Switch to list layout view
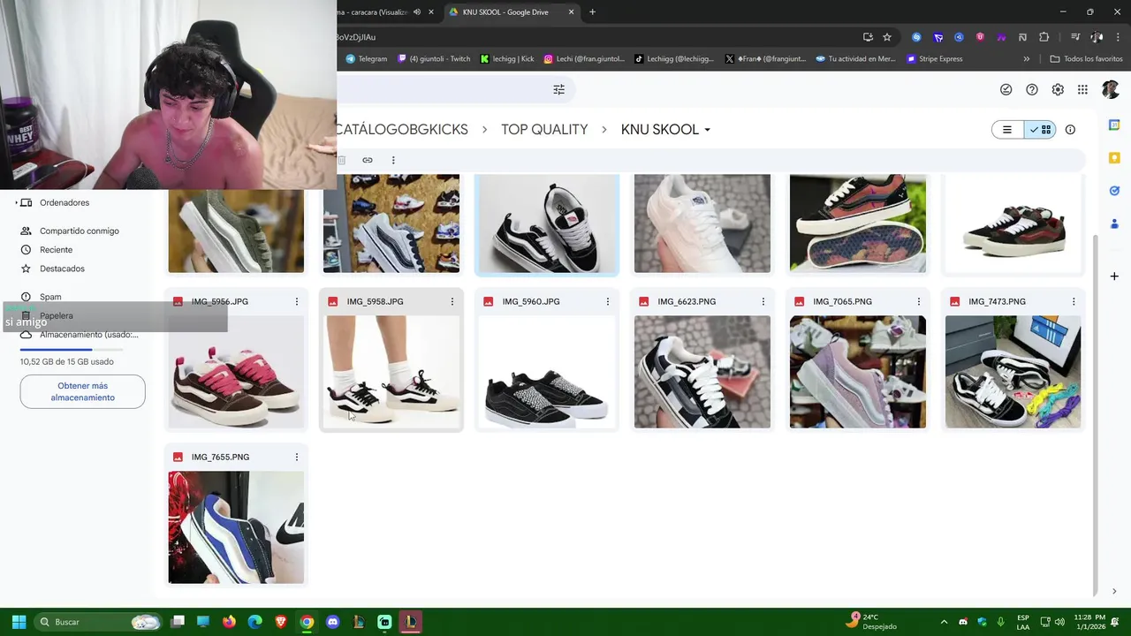Image resolution: width=1131 pixels, height=636 pixels. click(x=1007, y=130)
